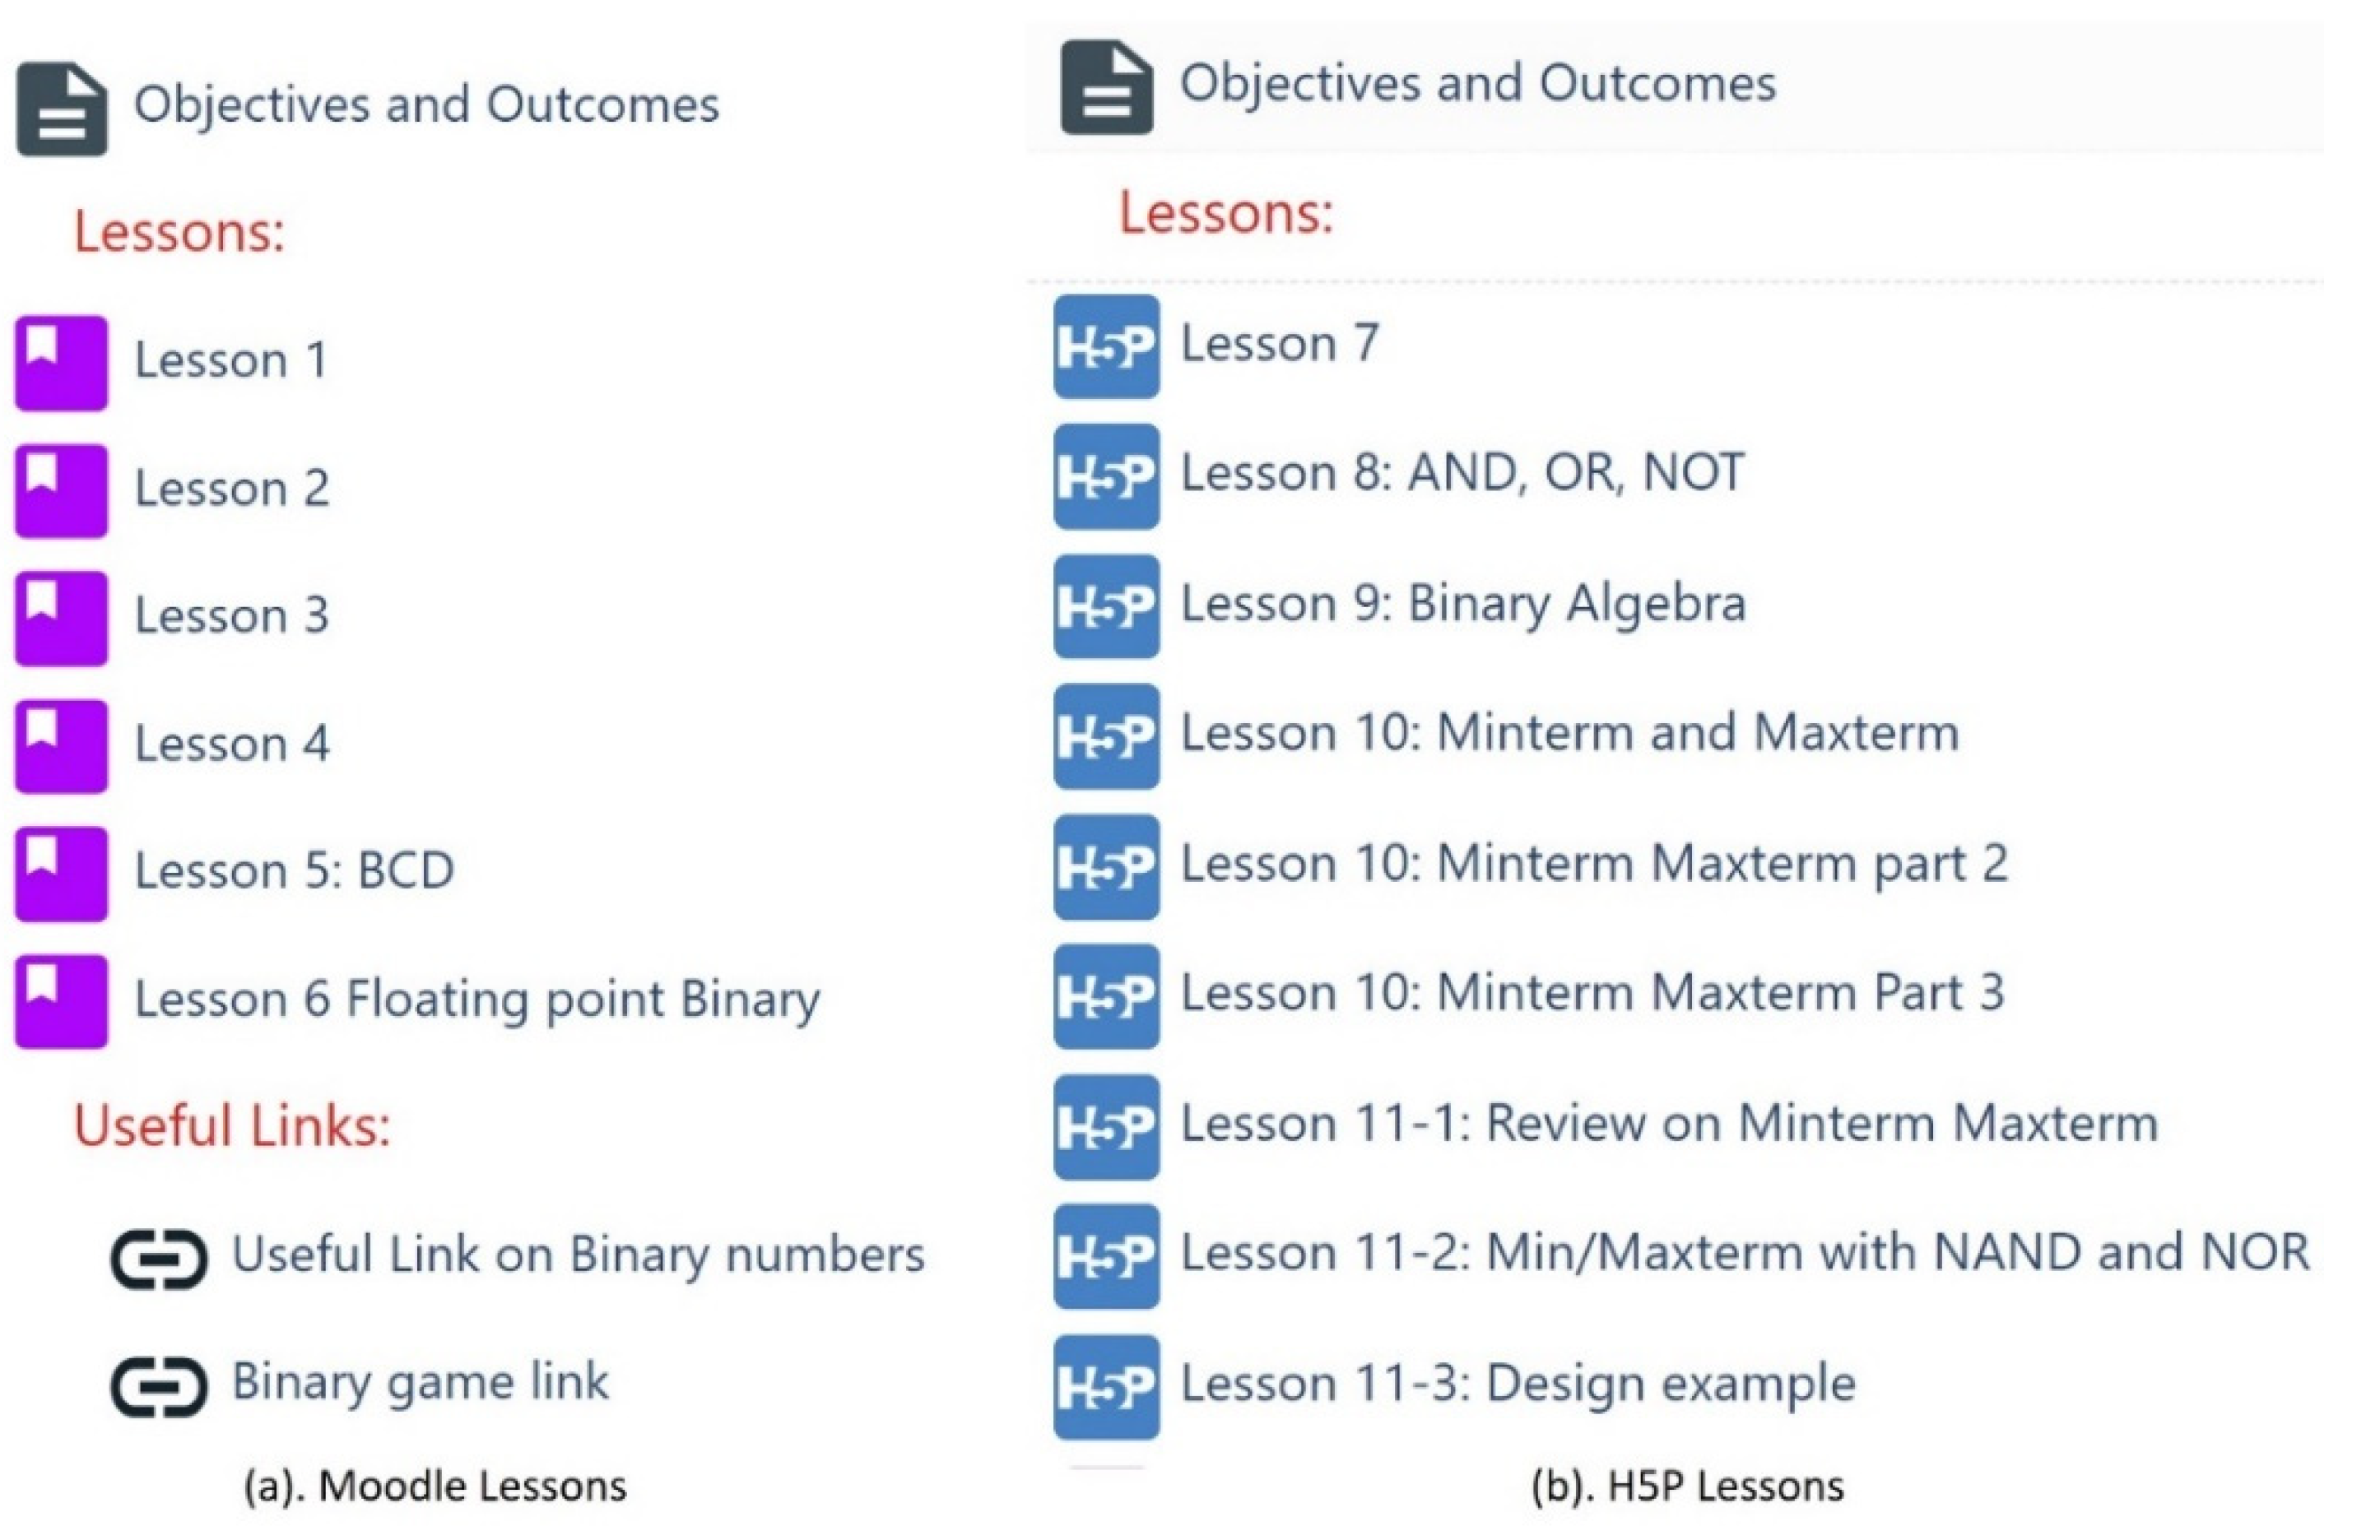Click the H5P icon beside Lesson 7
The width and height of the screenshot is (2380, 1540).
(1106, 347)
